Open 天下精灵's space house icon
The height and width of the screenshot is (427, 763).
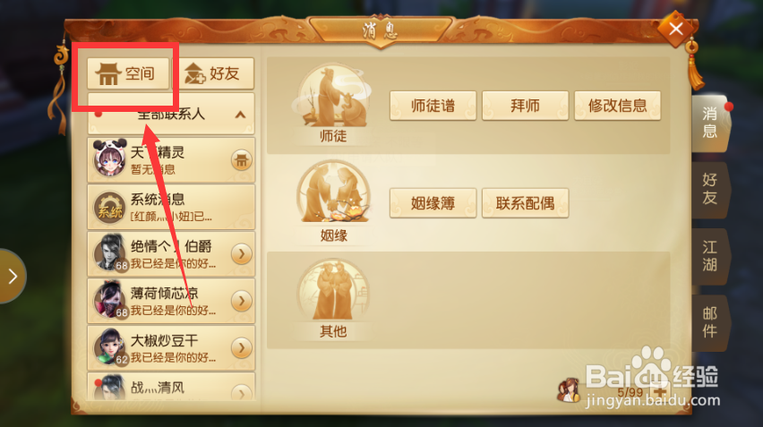pos(242,160)
